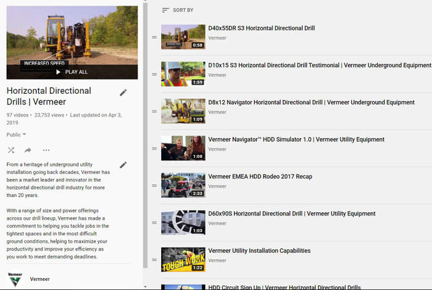
Task: Open the three-dot more options menu
Action: pyautogui.click(x=46, y=150)
